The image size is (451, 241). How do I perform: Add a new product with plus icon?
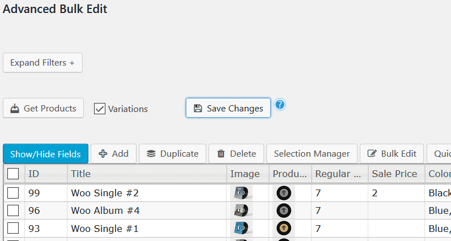114,154
